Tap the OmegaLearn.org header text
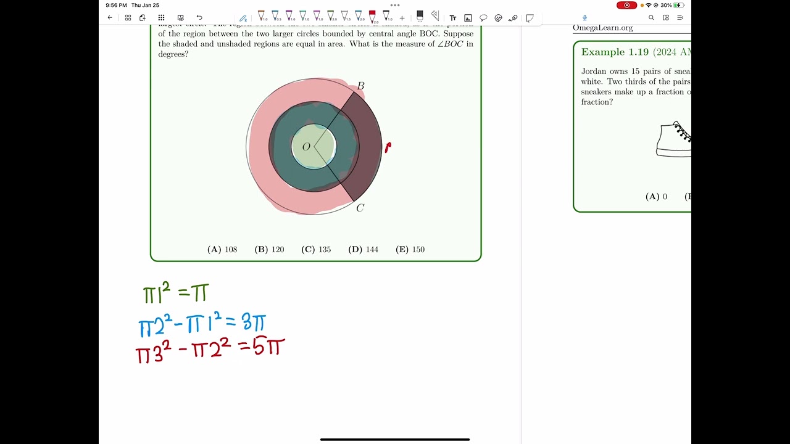790x444 pixels. click(603, 28)
